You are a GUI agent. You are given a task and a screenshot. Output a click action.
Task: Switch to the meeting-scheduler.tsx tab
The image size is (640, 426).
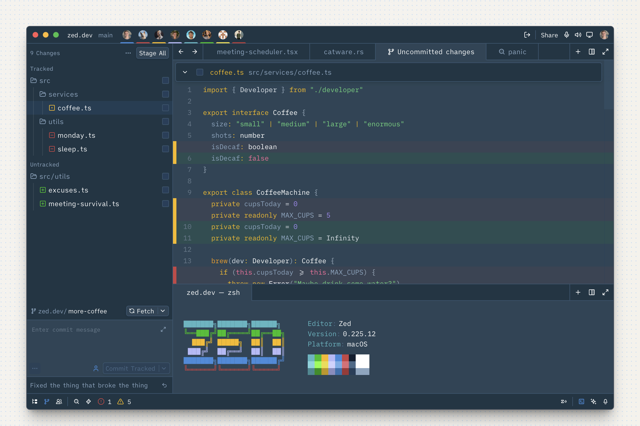(257, 52)
